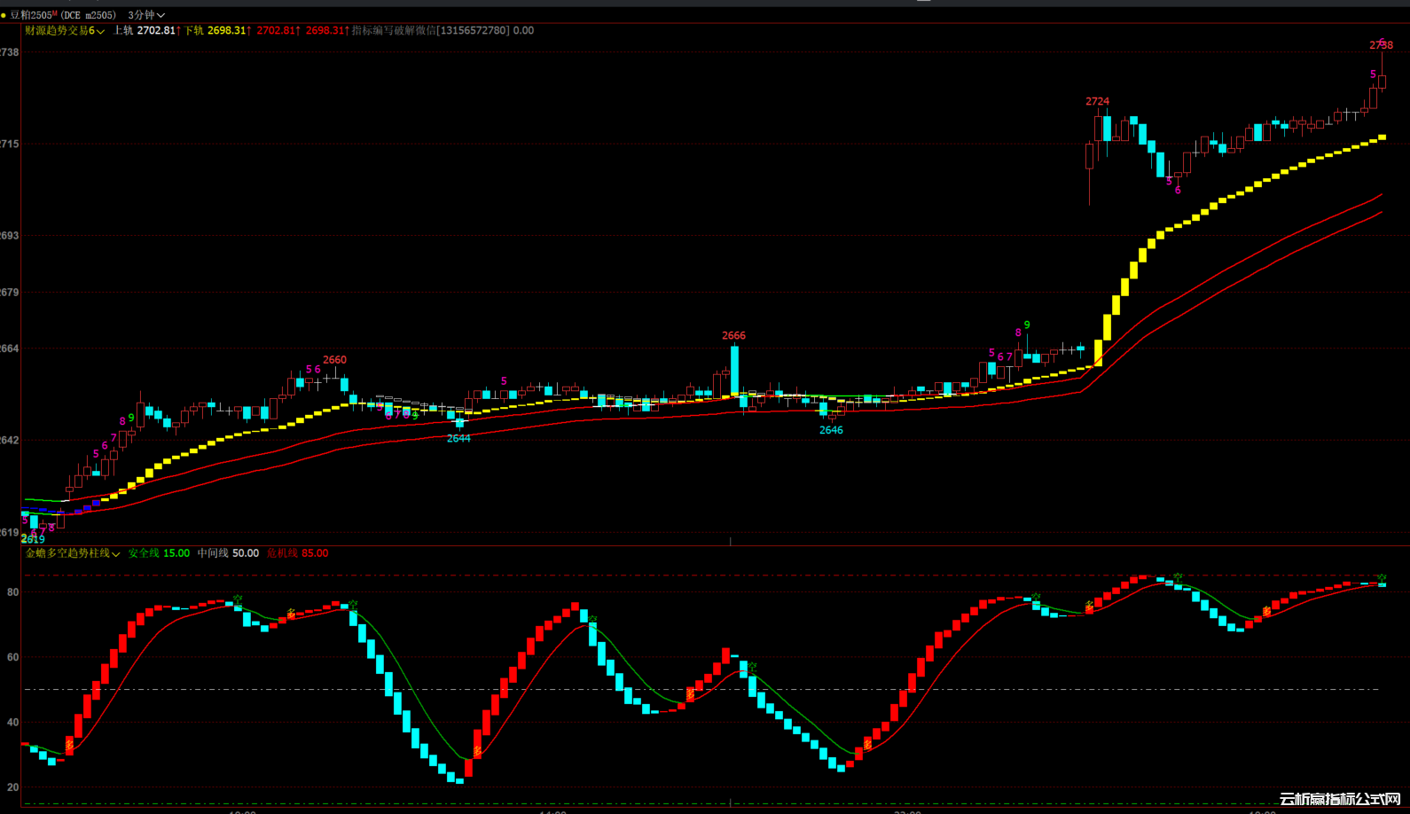Click the 2715 price axis label
The width and height of the screenshot is (1410, 814).
(10, 144)
